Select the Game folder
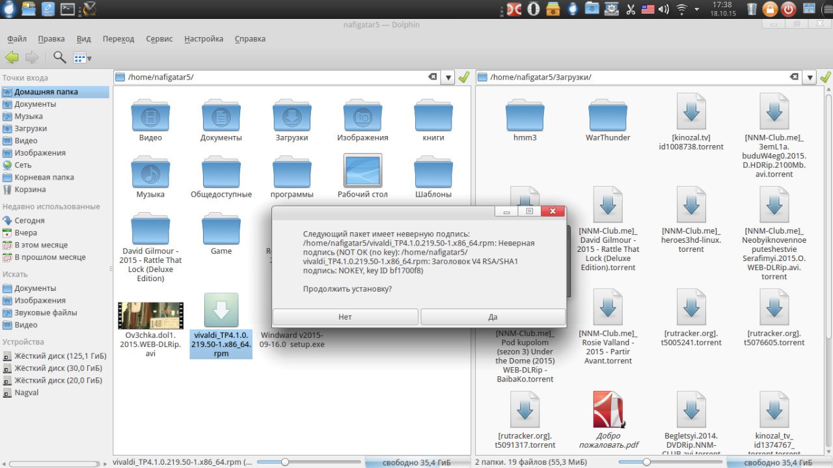This screenshot has width=833, height=468. pos(221,229)
